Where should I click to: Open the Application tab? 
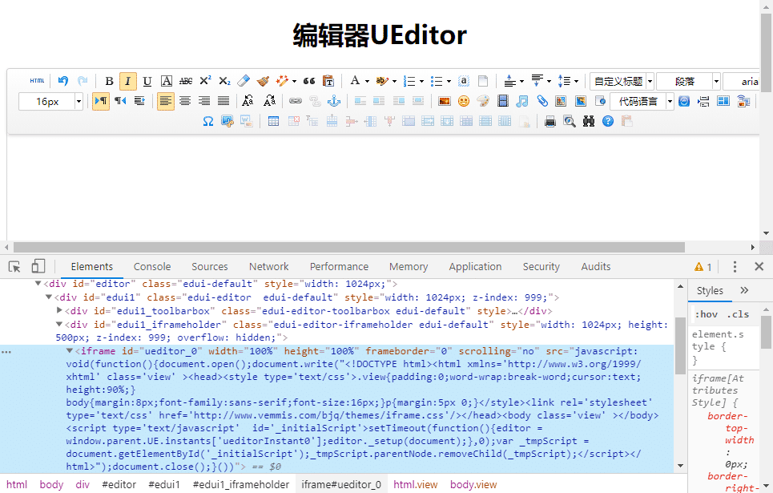475,266
